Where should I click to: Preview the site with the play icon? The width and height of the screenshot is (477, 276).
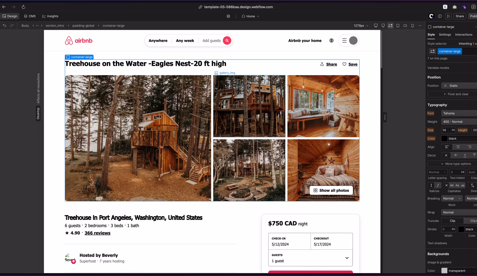click(448, 16)
